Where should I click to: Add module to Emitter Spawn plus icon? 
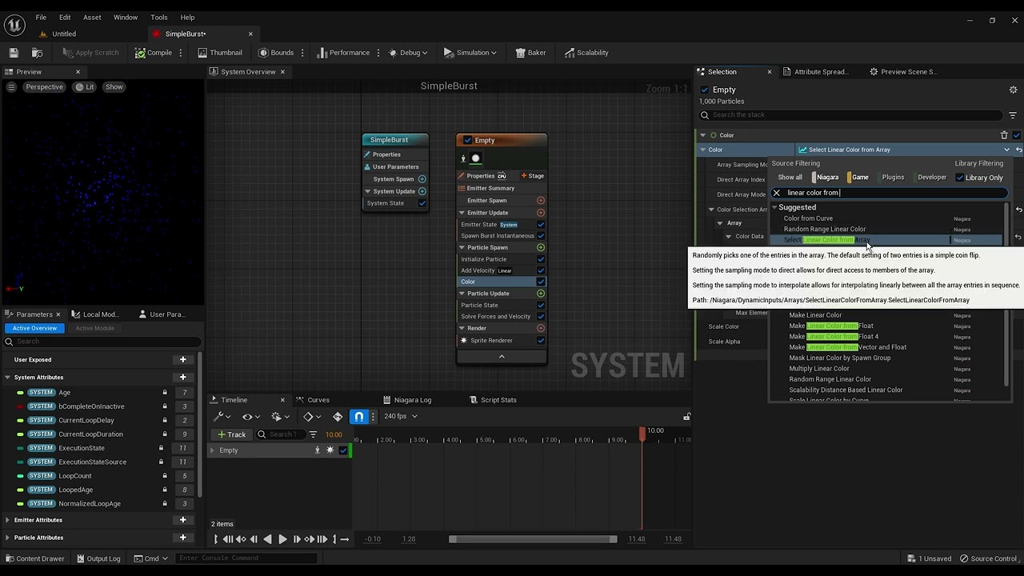[x=541, y=201]
